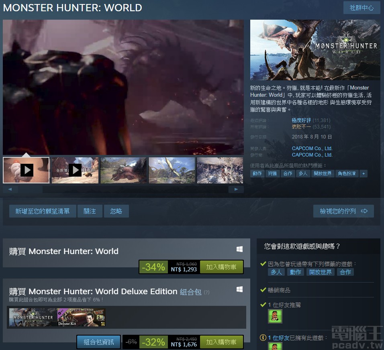
Task: Click the Windows icon in the Deluxe Edition section
Action: [x=239, y=289]
